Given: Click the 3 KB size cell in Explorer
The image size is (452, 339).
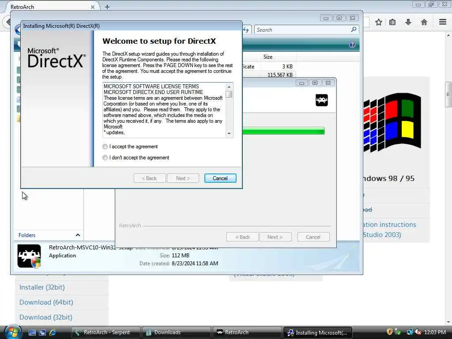Looking at the screenshot, I should 287,67.
